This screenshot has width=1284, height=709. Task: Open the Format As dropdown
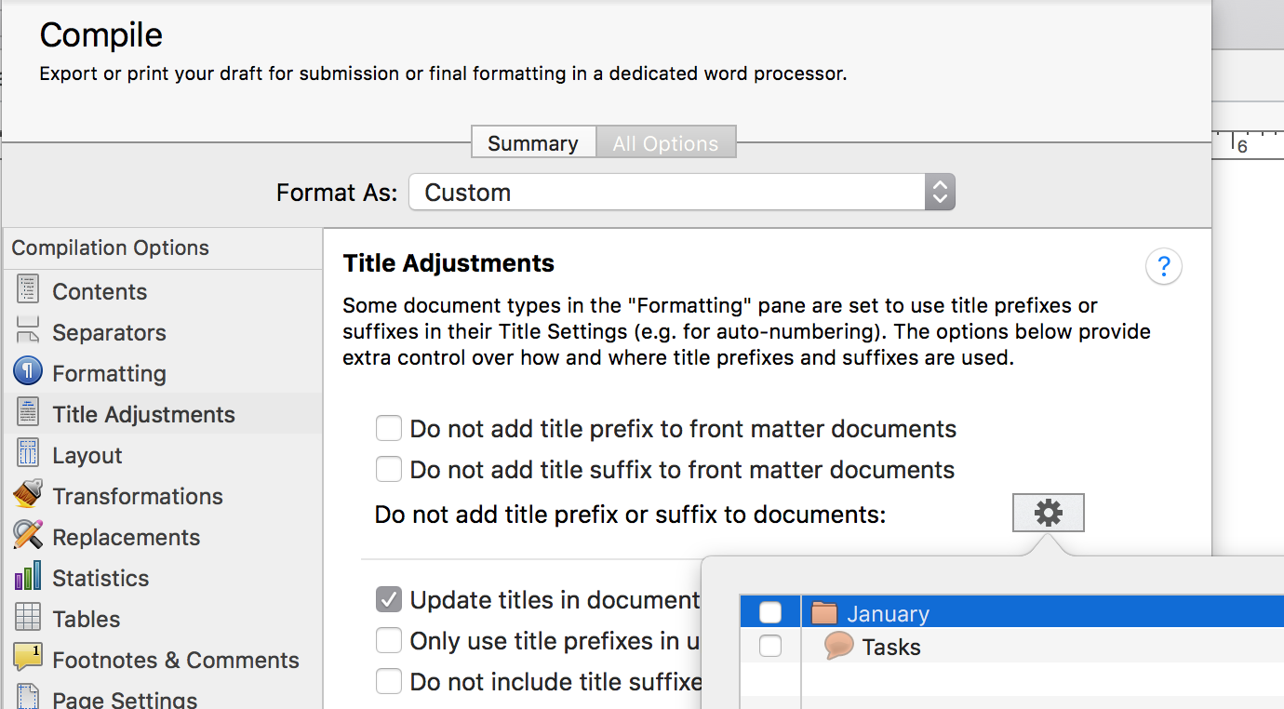[x=682, y=193]
